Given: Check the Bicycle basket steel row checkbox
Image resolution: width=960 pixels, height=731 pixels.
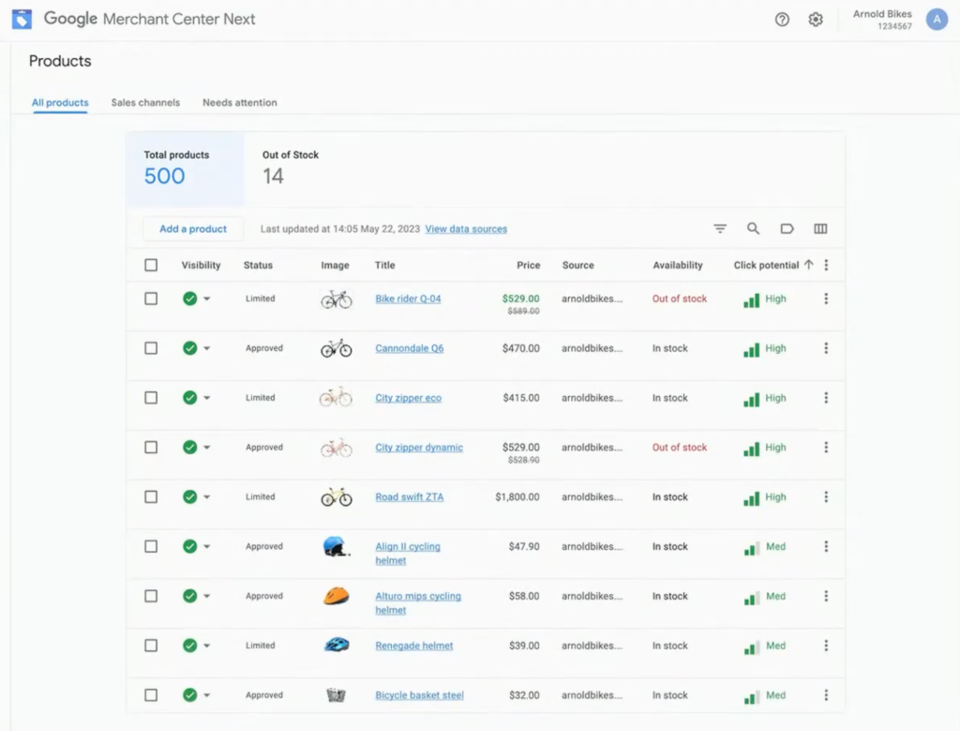Looking at the screenshot, I should 151,694.
